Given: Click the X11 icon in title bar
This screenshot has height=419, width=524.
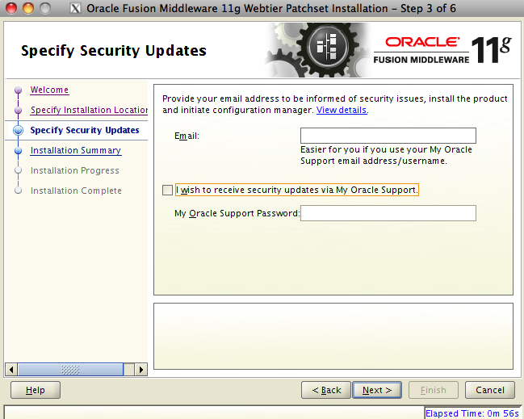Looking at the screenshot, I should tap(75, 9).
